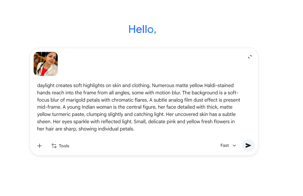This screenshot has width=303, height=196.
Task: Open the Tools menu label
Action: click(64, 146)
